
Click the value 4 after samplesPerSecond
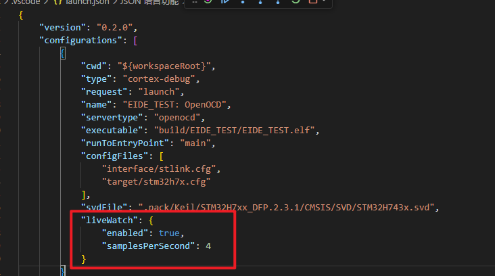(x=208, y=246)
